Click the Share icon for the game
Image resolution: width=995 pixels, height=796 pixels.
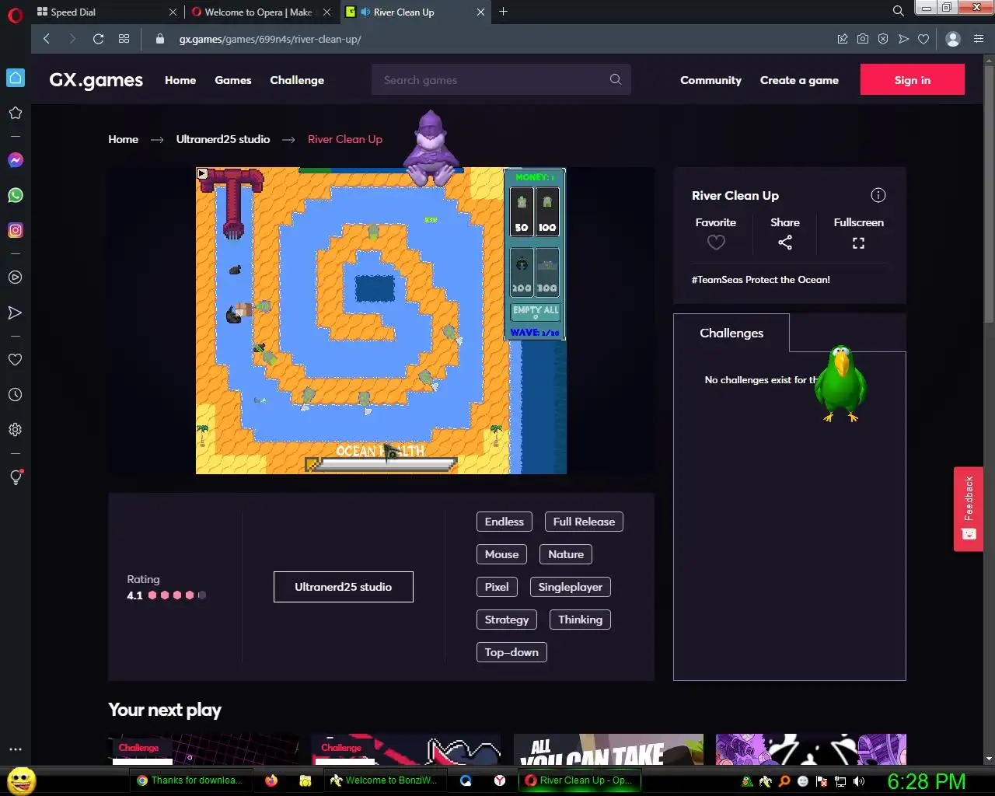tap(785, 243)
